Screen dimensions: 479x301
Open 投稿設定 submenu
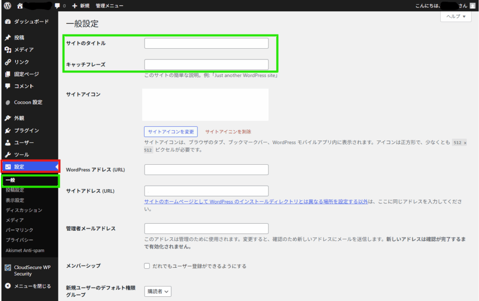coord(15,190)
